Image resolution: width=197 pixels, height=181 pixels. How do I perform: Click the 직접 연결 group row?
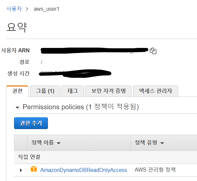click(x=106, y=157)
